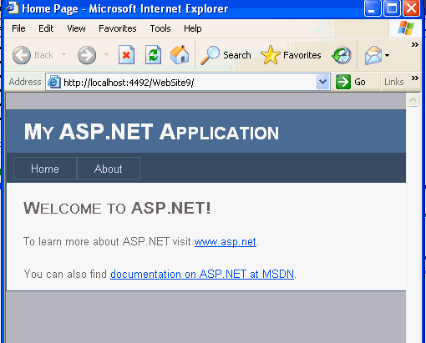Click the My ASP.NET Application heading
This screenshot has width=426, height=343.
(151, 132)
